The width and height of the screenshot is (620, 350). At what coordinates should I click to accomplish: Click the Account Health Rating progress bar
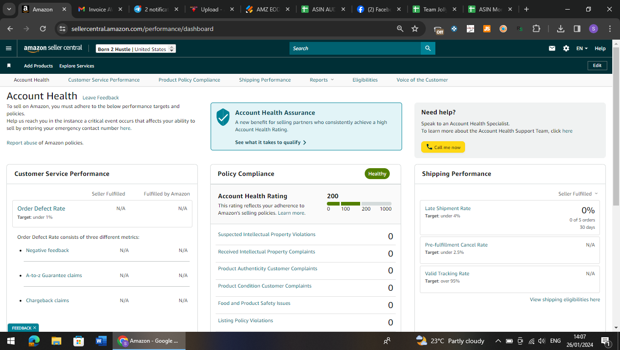pos(359,203)
